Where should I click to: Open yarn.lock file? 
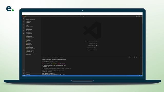coord(29,54)
